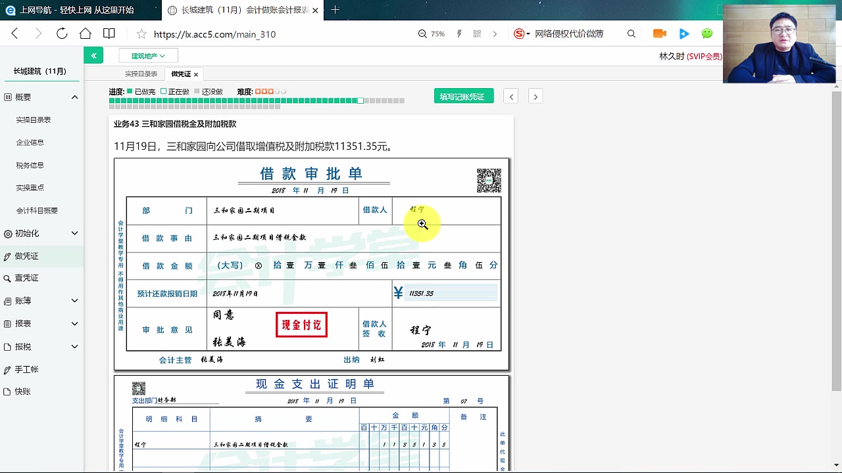Open the browser home page icon
The height and width of the screenshot is (473, 842).
[86, 34]
